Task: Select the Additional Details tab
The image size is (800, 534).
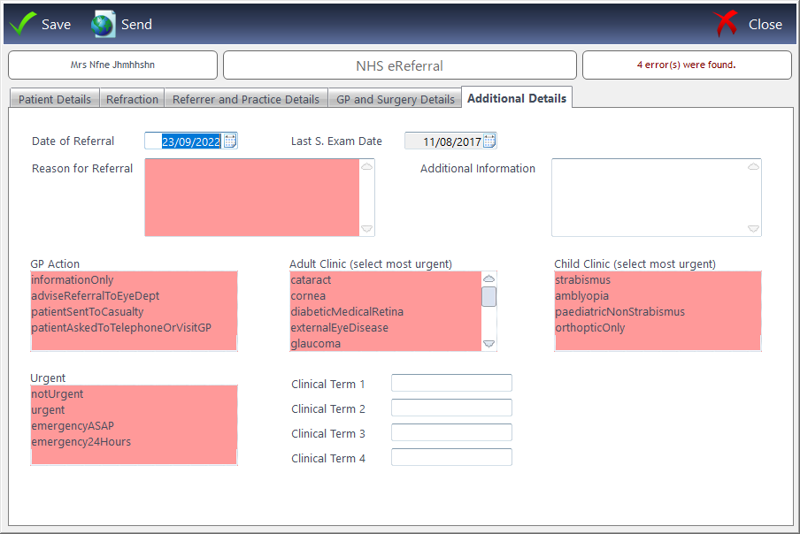Action: [x=517, y=98]
